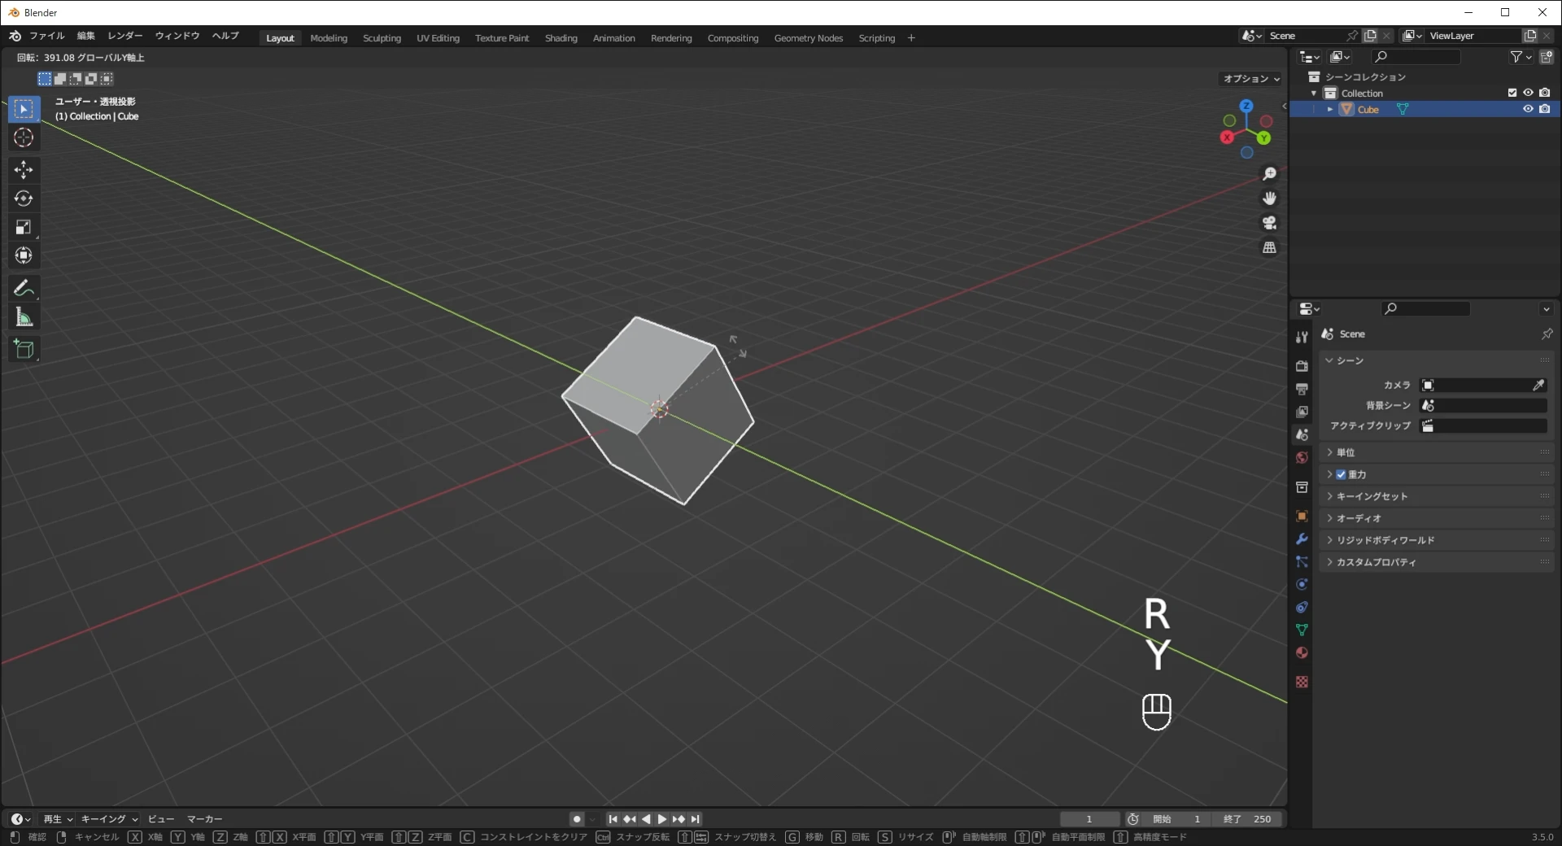Select the Cursor tool
Screen dimensions: 1562x846
(24, 137)
